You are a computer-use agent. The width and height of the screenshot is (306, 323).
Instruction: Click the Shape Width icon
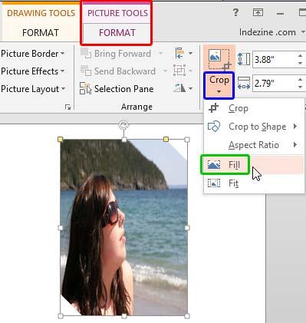click(244, 83)
